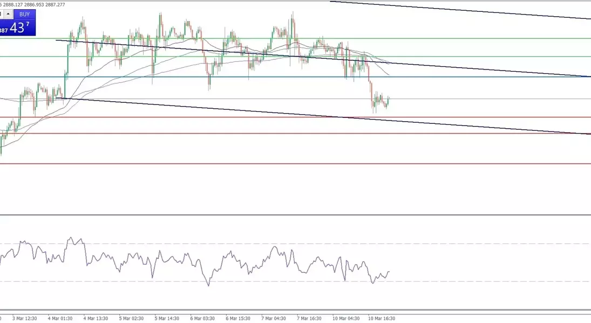
Task: Click the 10 Mar 16:30 time axis label
Action: tap(381, 318)
